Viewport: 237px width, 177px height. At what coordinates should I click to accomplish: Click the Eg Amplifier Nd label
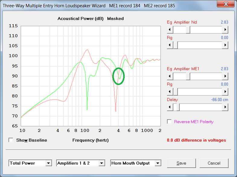182,22
